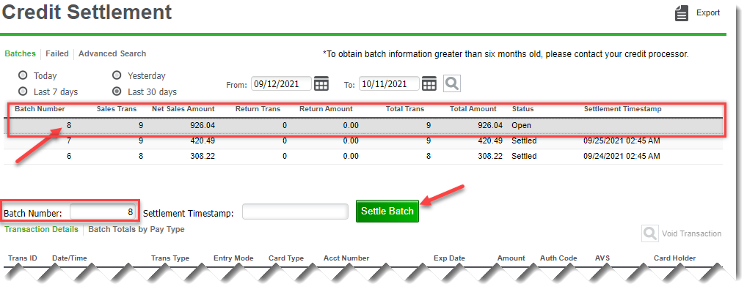
Task: Click the Settlement Timestamp column header
Action: (x=623, y=109)
